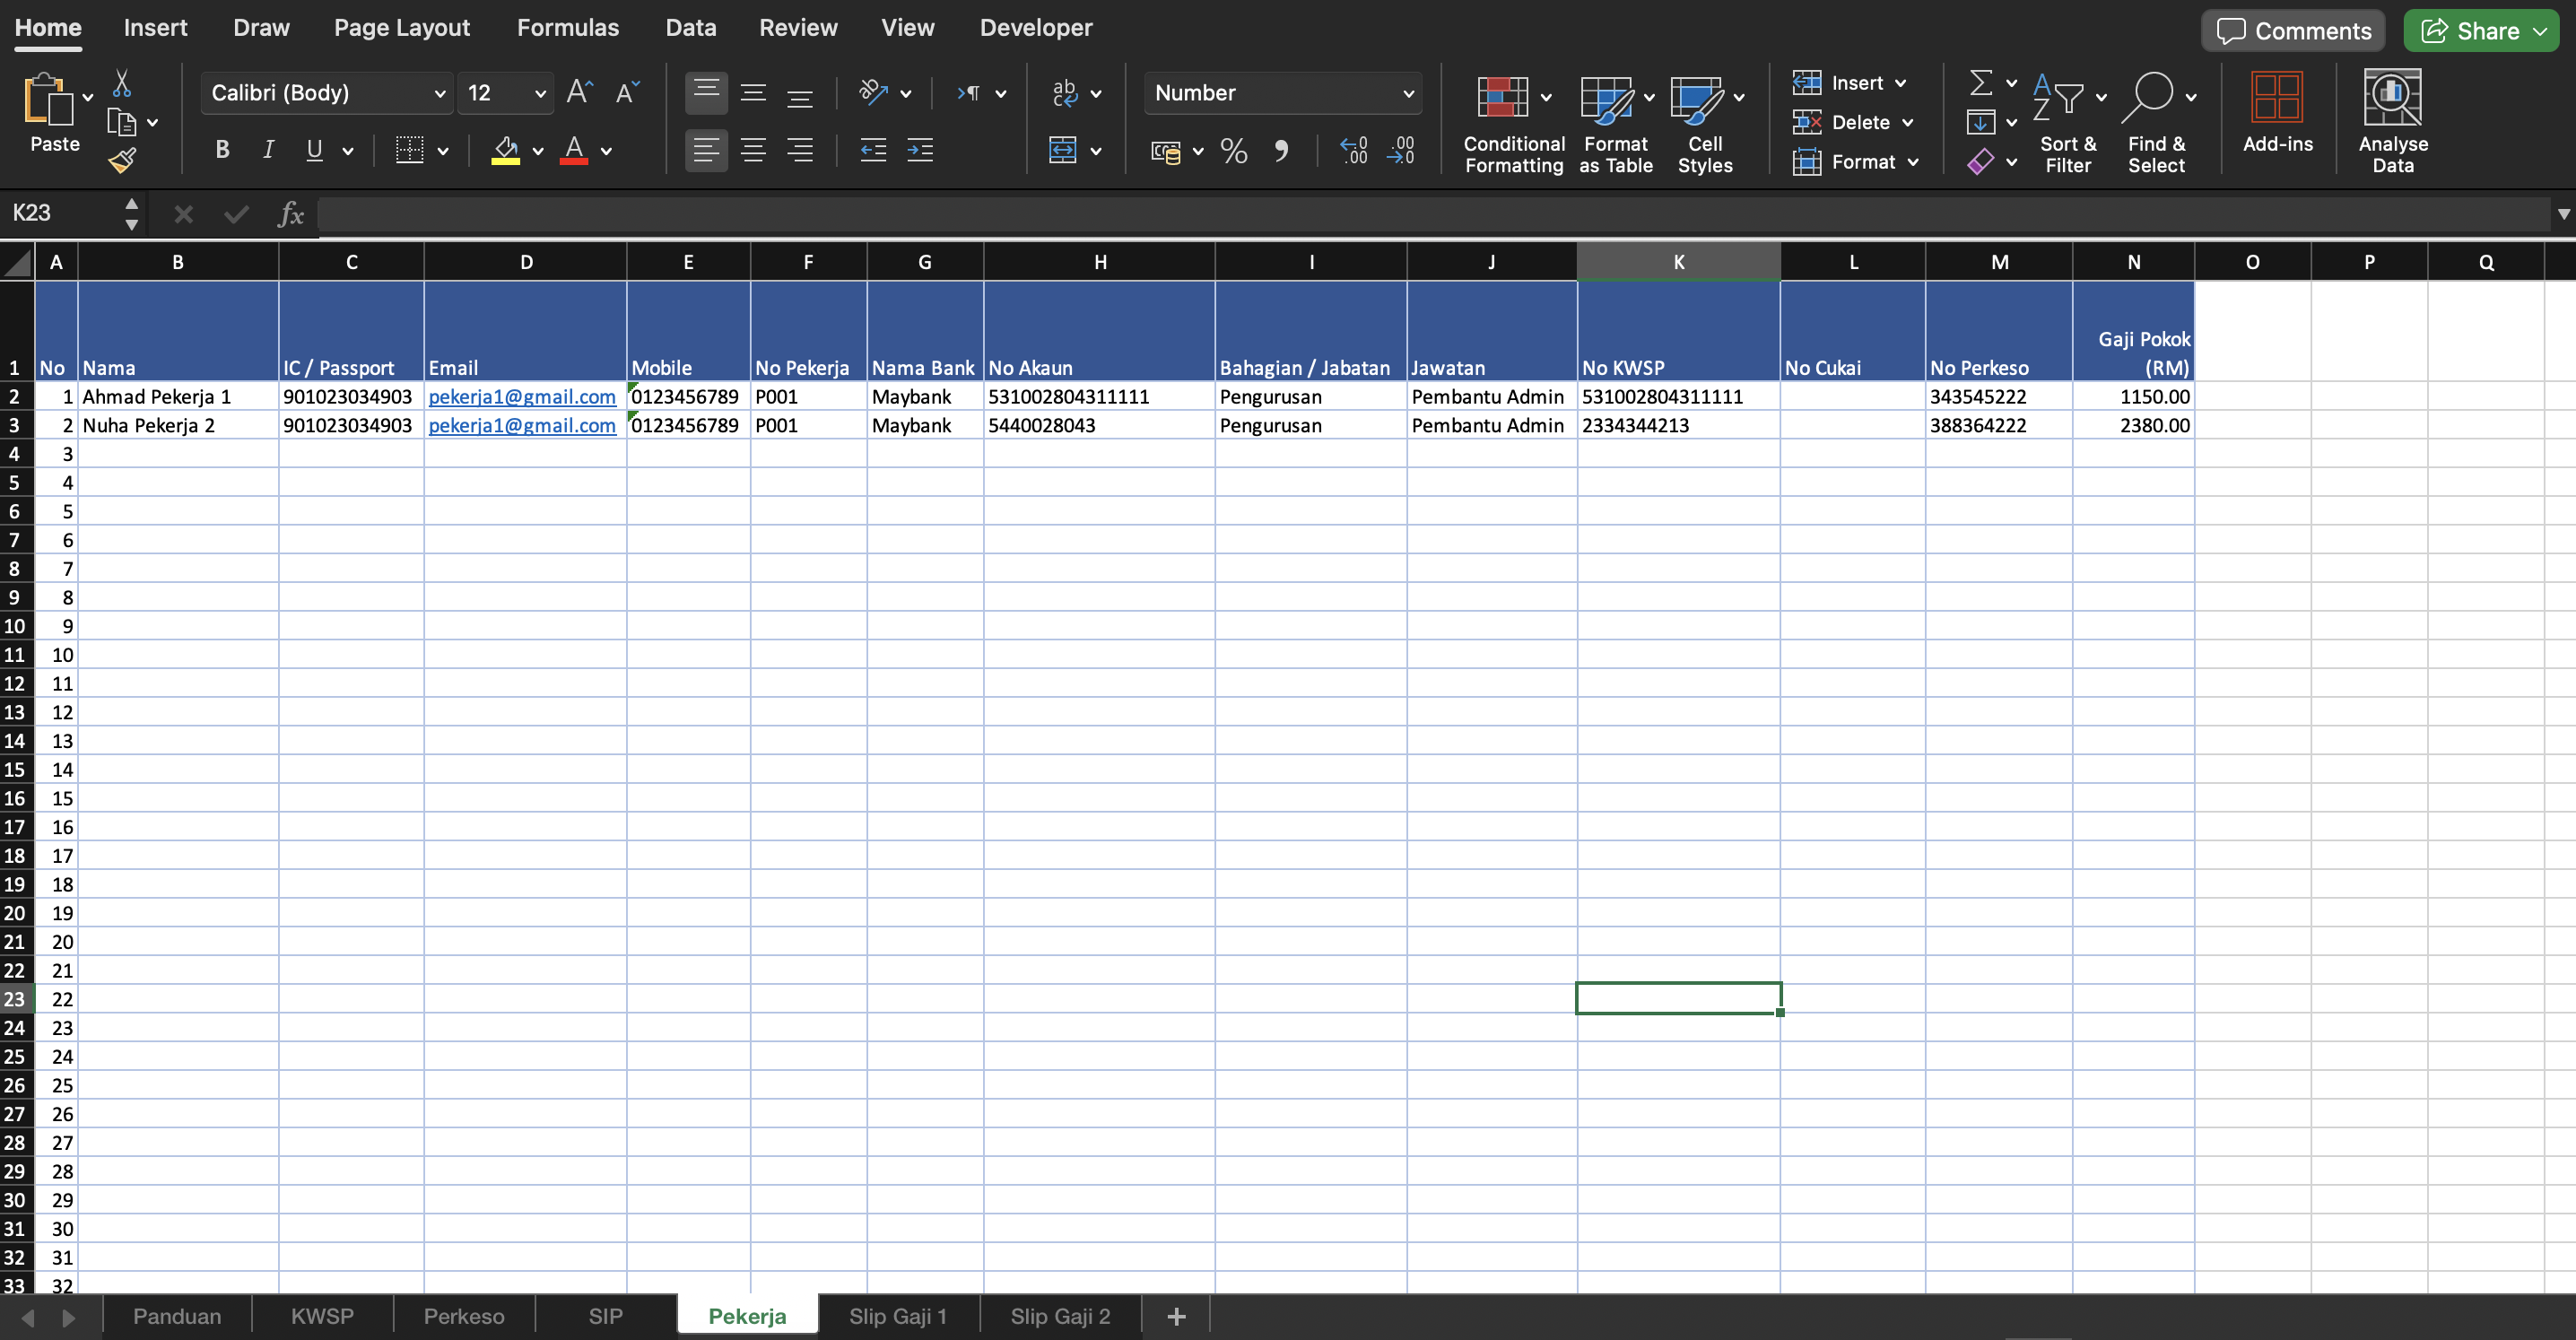Open the Add-ins button
The height and width of the screenshot is (1340, 2576).
[2277, 112]
